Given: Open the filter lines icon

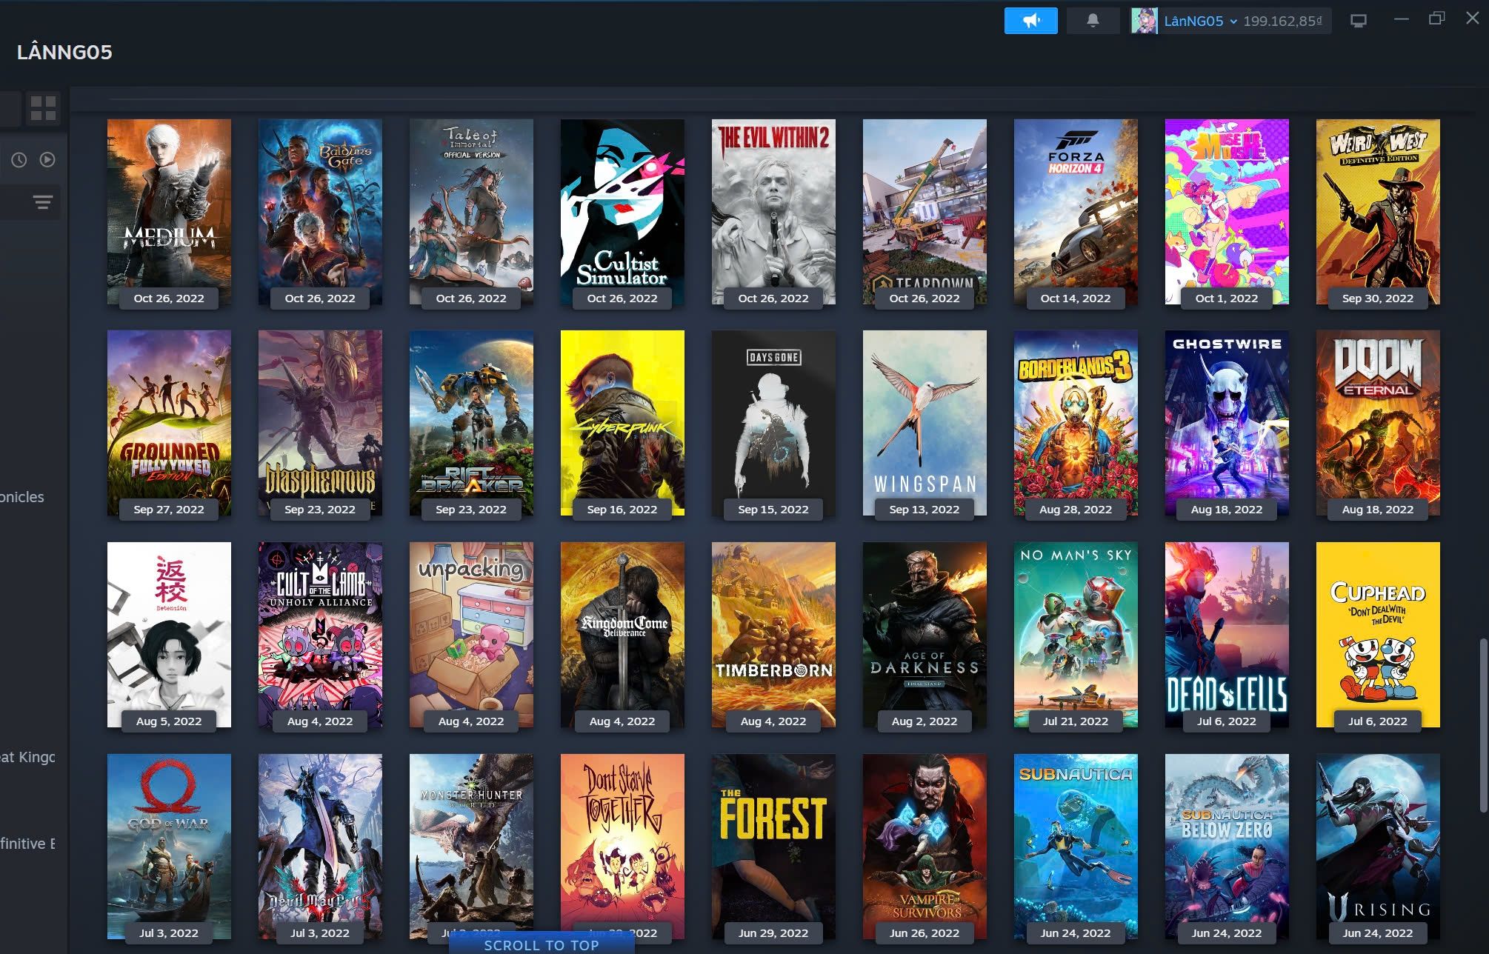Looking at the screenshot, I should [x=43, y=201].
